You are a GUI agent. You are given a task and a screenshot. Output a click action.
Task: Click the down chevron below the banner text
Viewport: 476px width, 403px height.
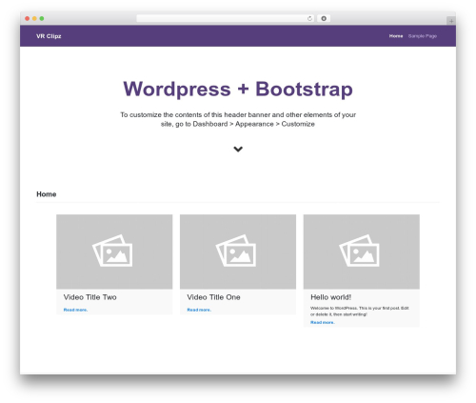[x=238, y=149]
